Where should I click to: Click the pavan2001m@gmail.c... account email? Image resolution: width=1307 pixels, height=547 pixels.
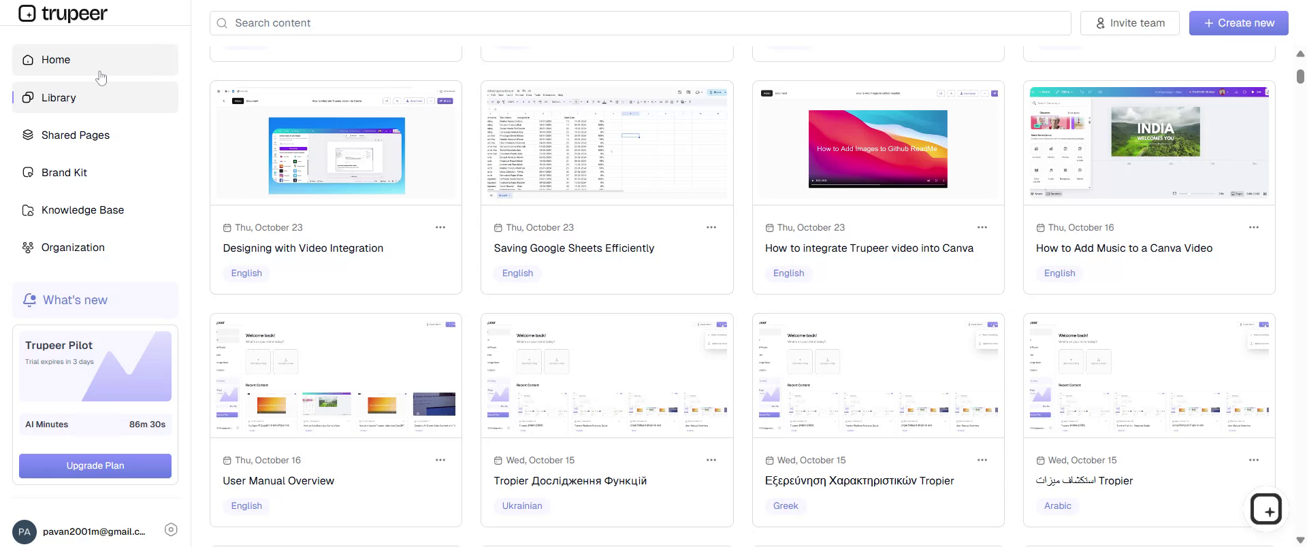[x=94, y=532]
